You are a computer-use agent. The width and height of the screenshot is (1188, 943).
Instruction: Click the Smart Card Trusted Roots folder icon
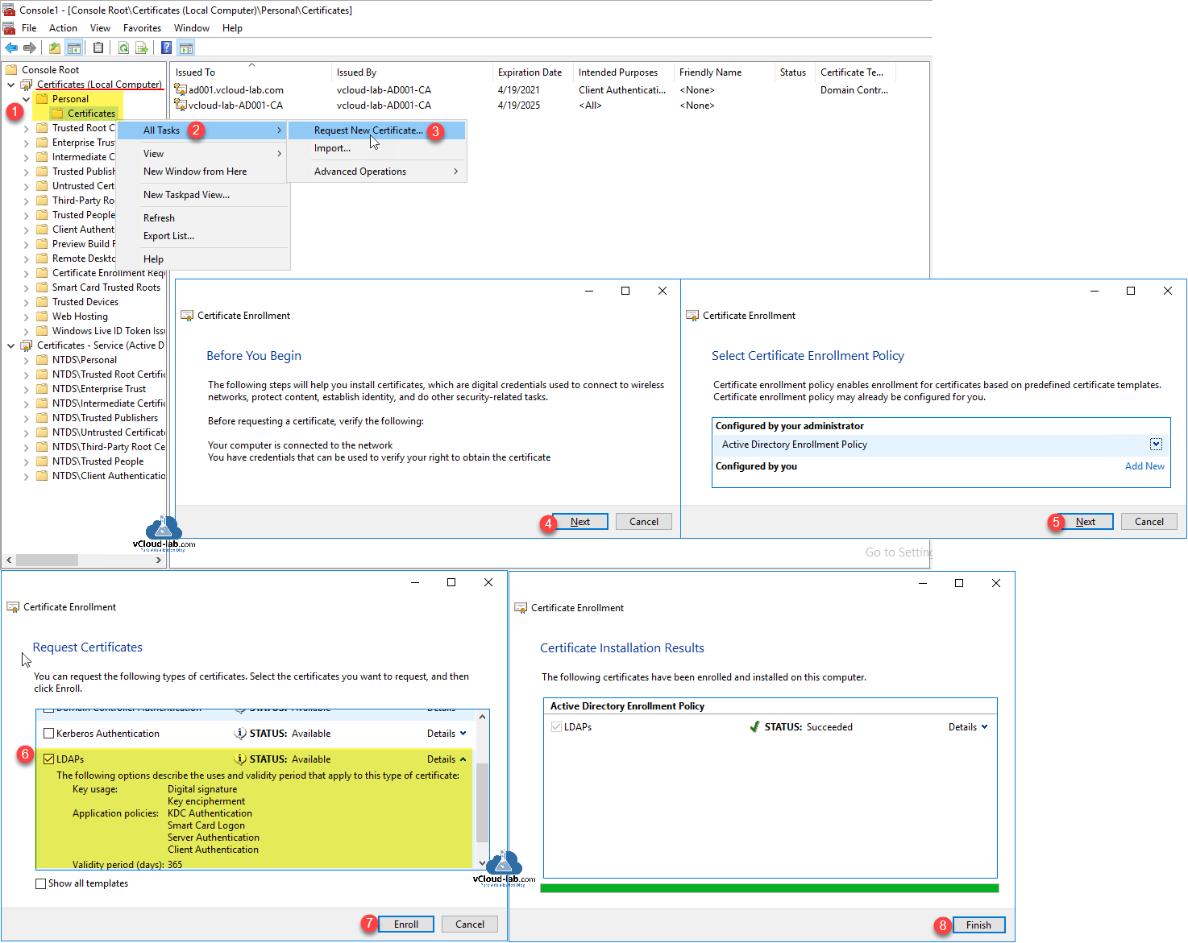tap(42, 287)
